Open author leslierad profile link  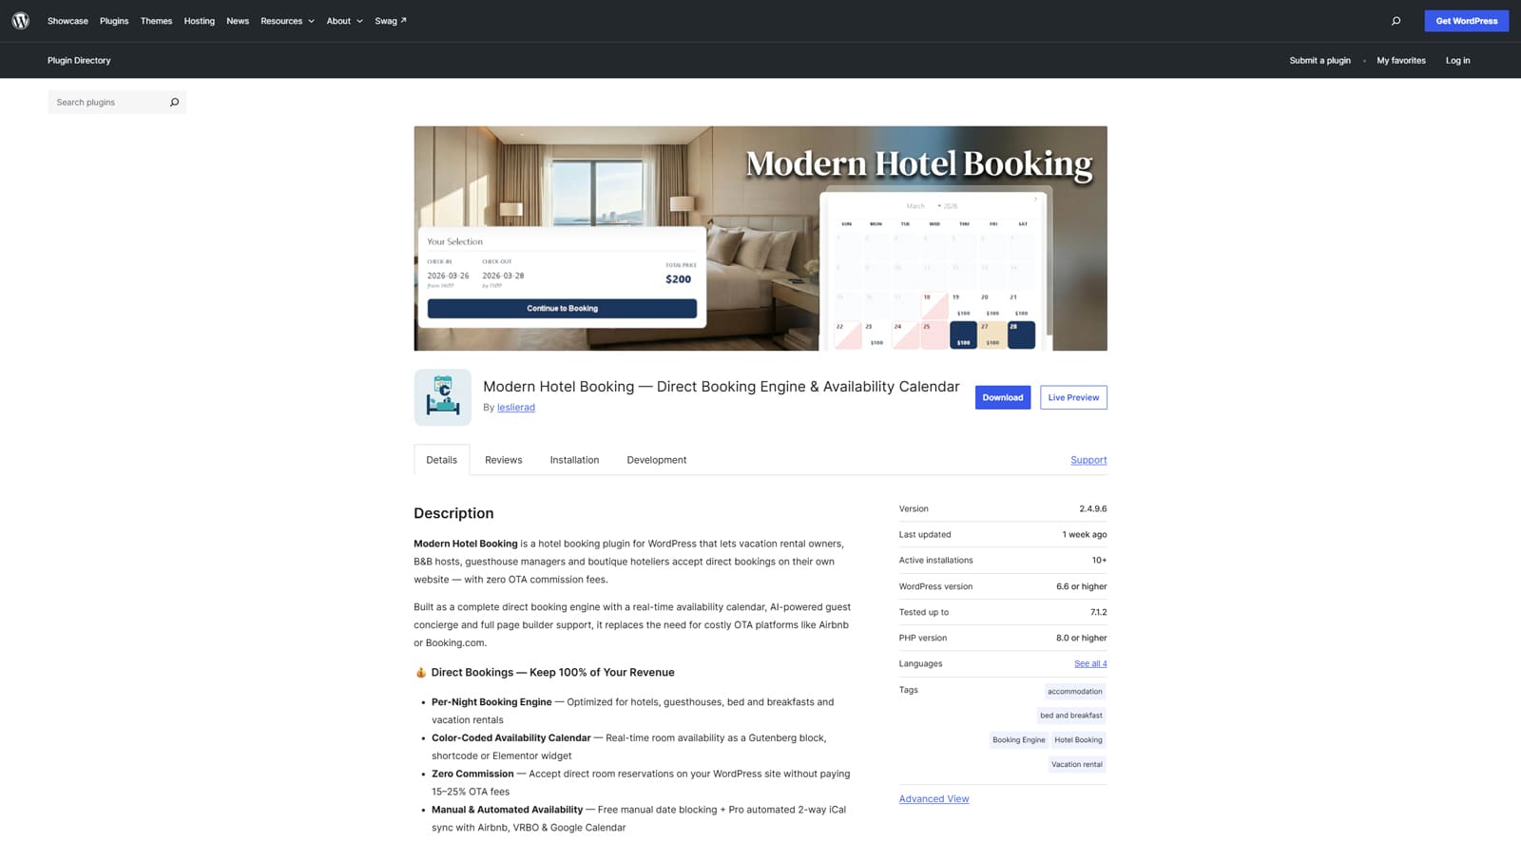pos(516,408)
